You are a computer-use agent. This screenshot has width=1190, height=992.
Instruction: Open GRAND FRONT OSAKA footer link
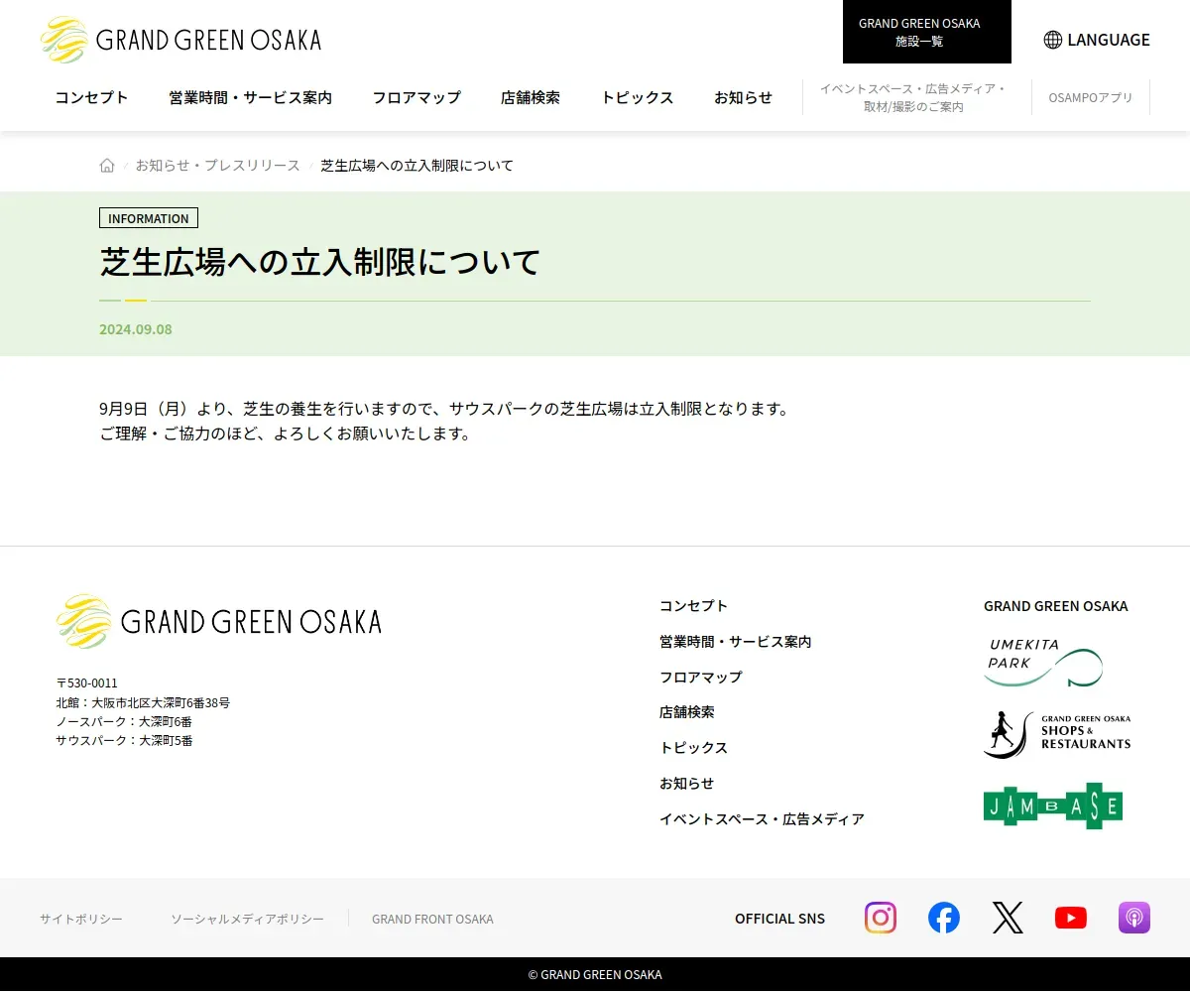point(432,919)
